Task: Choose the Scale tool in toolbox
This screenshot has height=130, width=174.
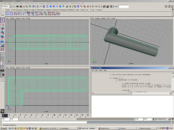Action: click(2, 37)
